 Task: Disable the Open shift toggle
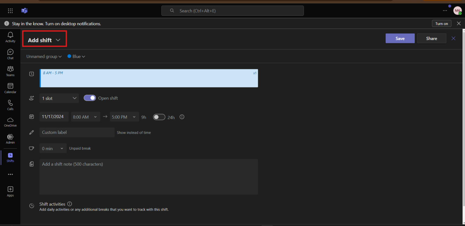(90, 98)
